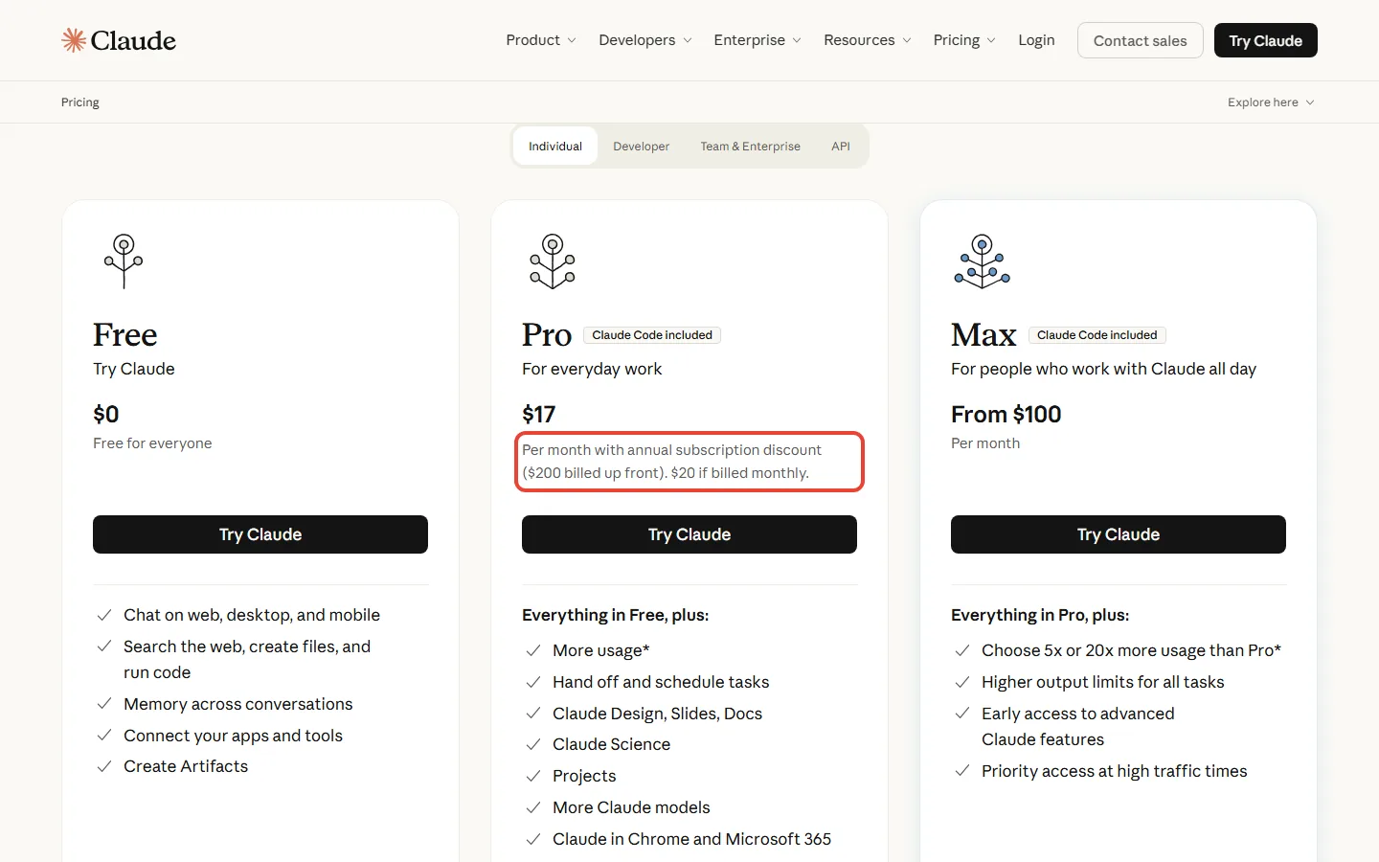The image size is (1379, 862).
Task: Click the Pricing breadcrumb link
Action: (x=80, y=102)
